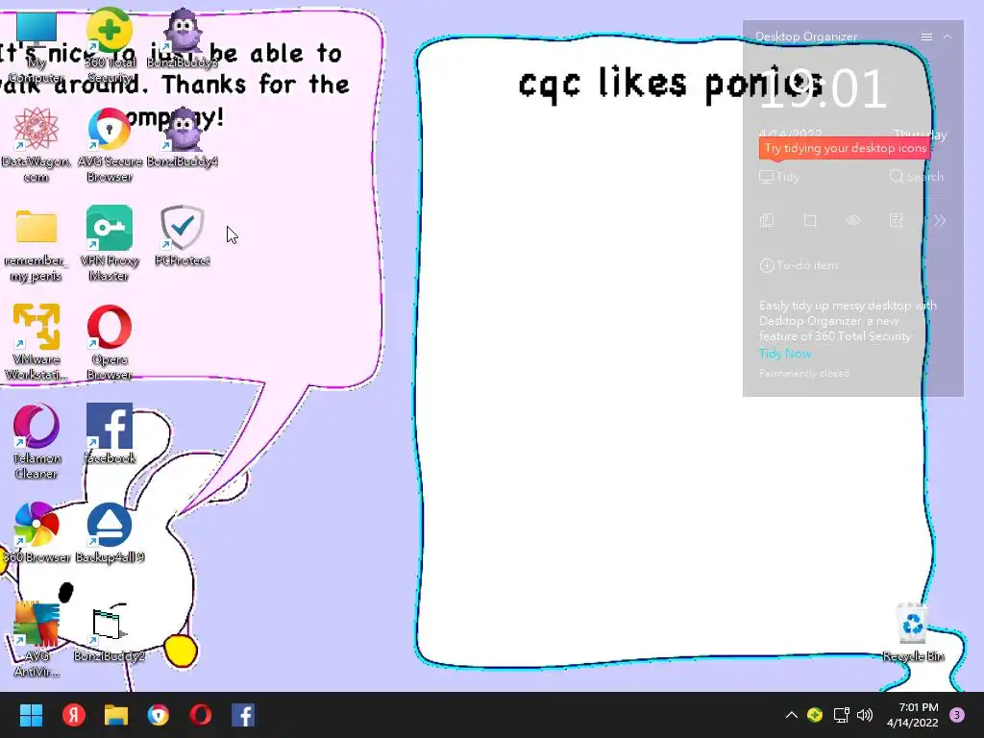Open the Facebook desktop shortcut

[x=110, y=434]
